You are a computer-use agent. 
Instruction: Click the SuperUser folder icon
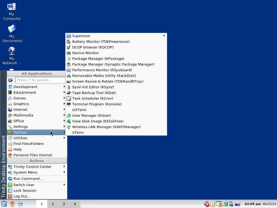69,36
